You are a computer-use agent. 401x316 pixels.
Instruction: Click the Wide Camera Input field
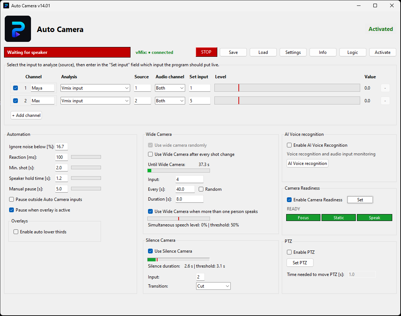(190, 179)
